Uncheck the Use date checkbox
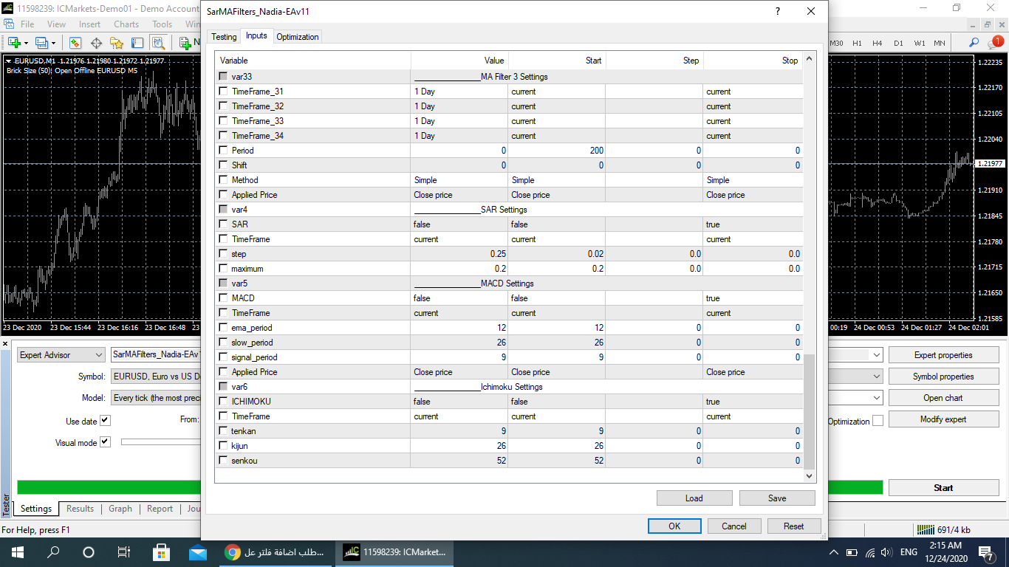 [105, 420]
